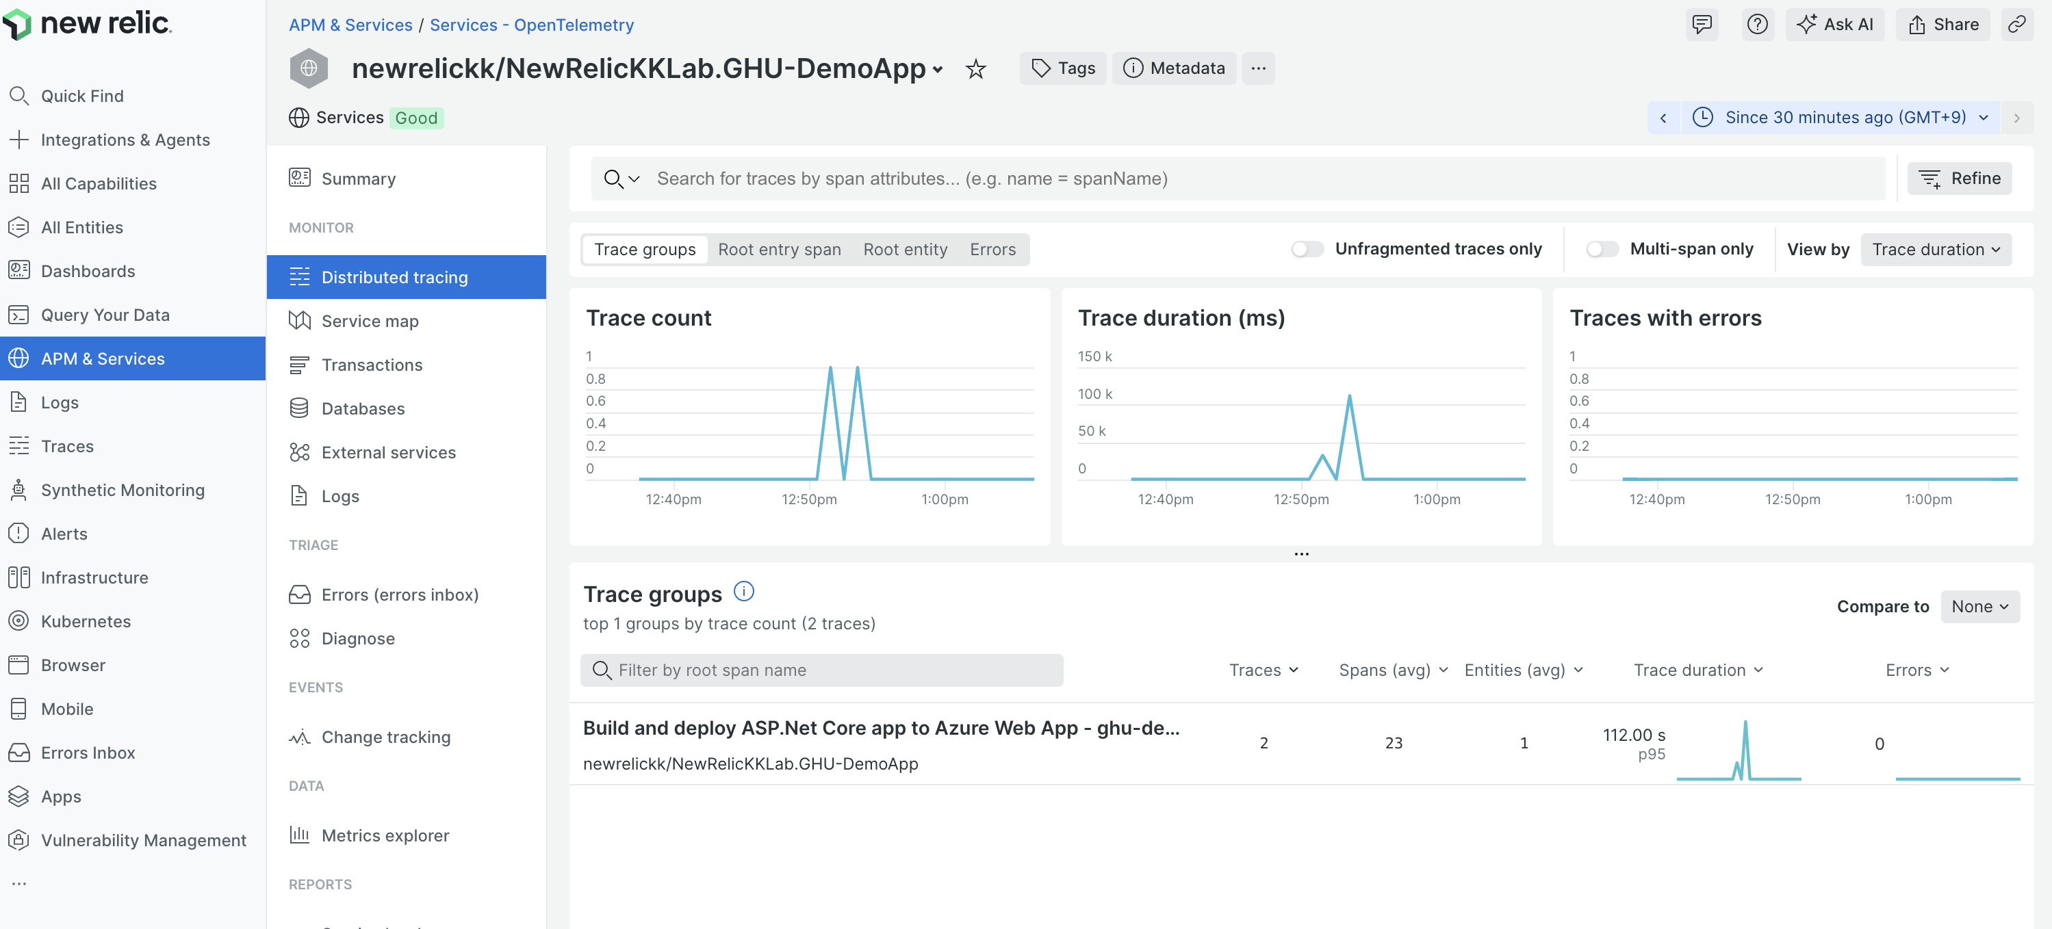Click the favorite star icon
2052x929 pixels.
point(975,69)
